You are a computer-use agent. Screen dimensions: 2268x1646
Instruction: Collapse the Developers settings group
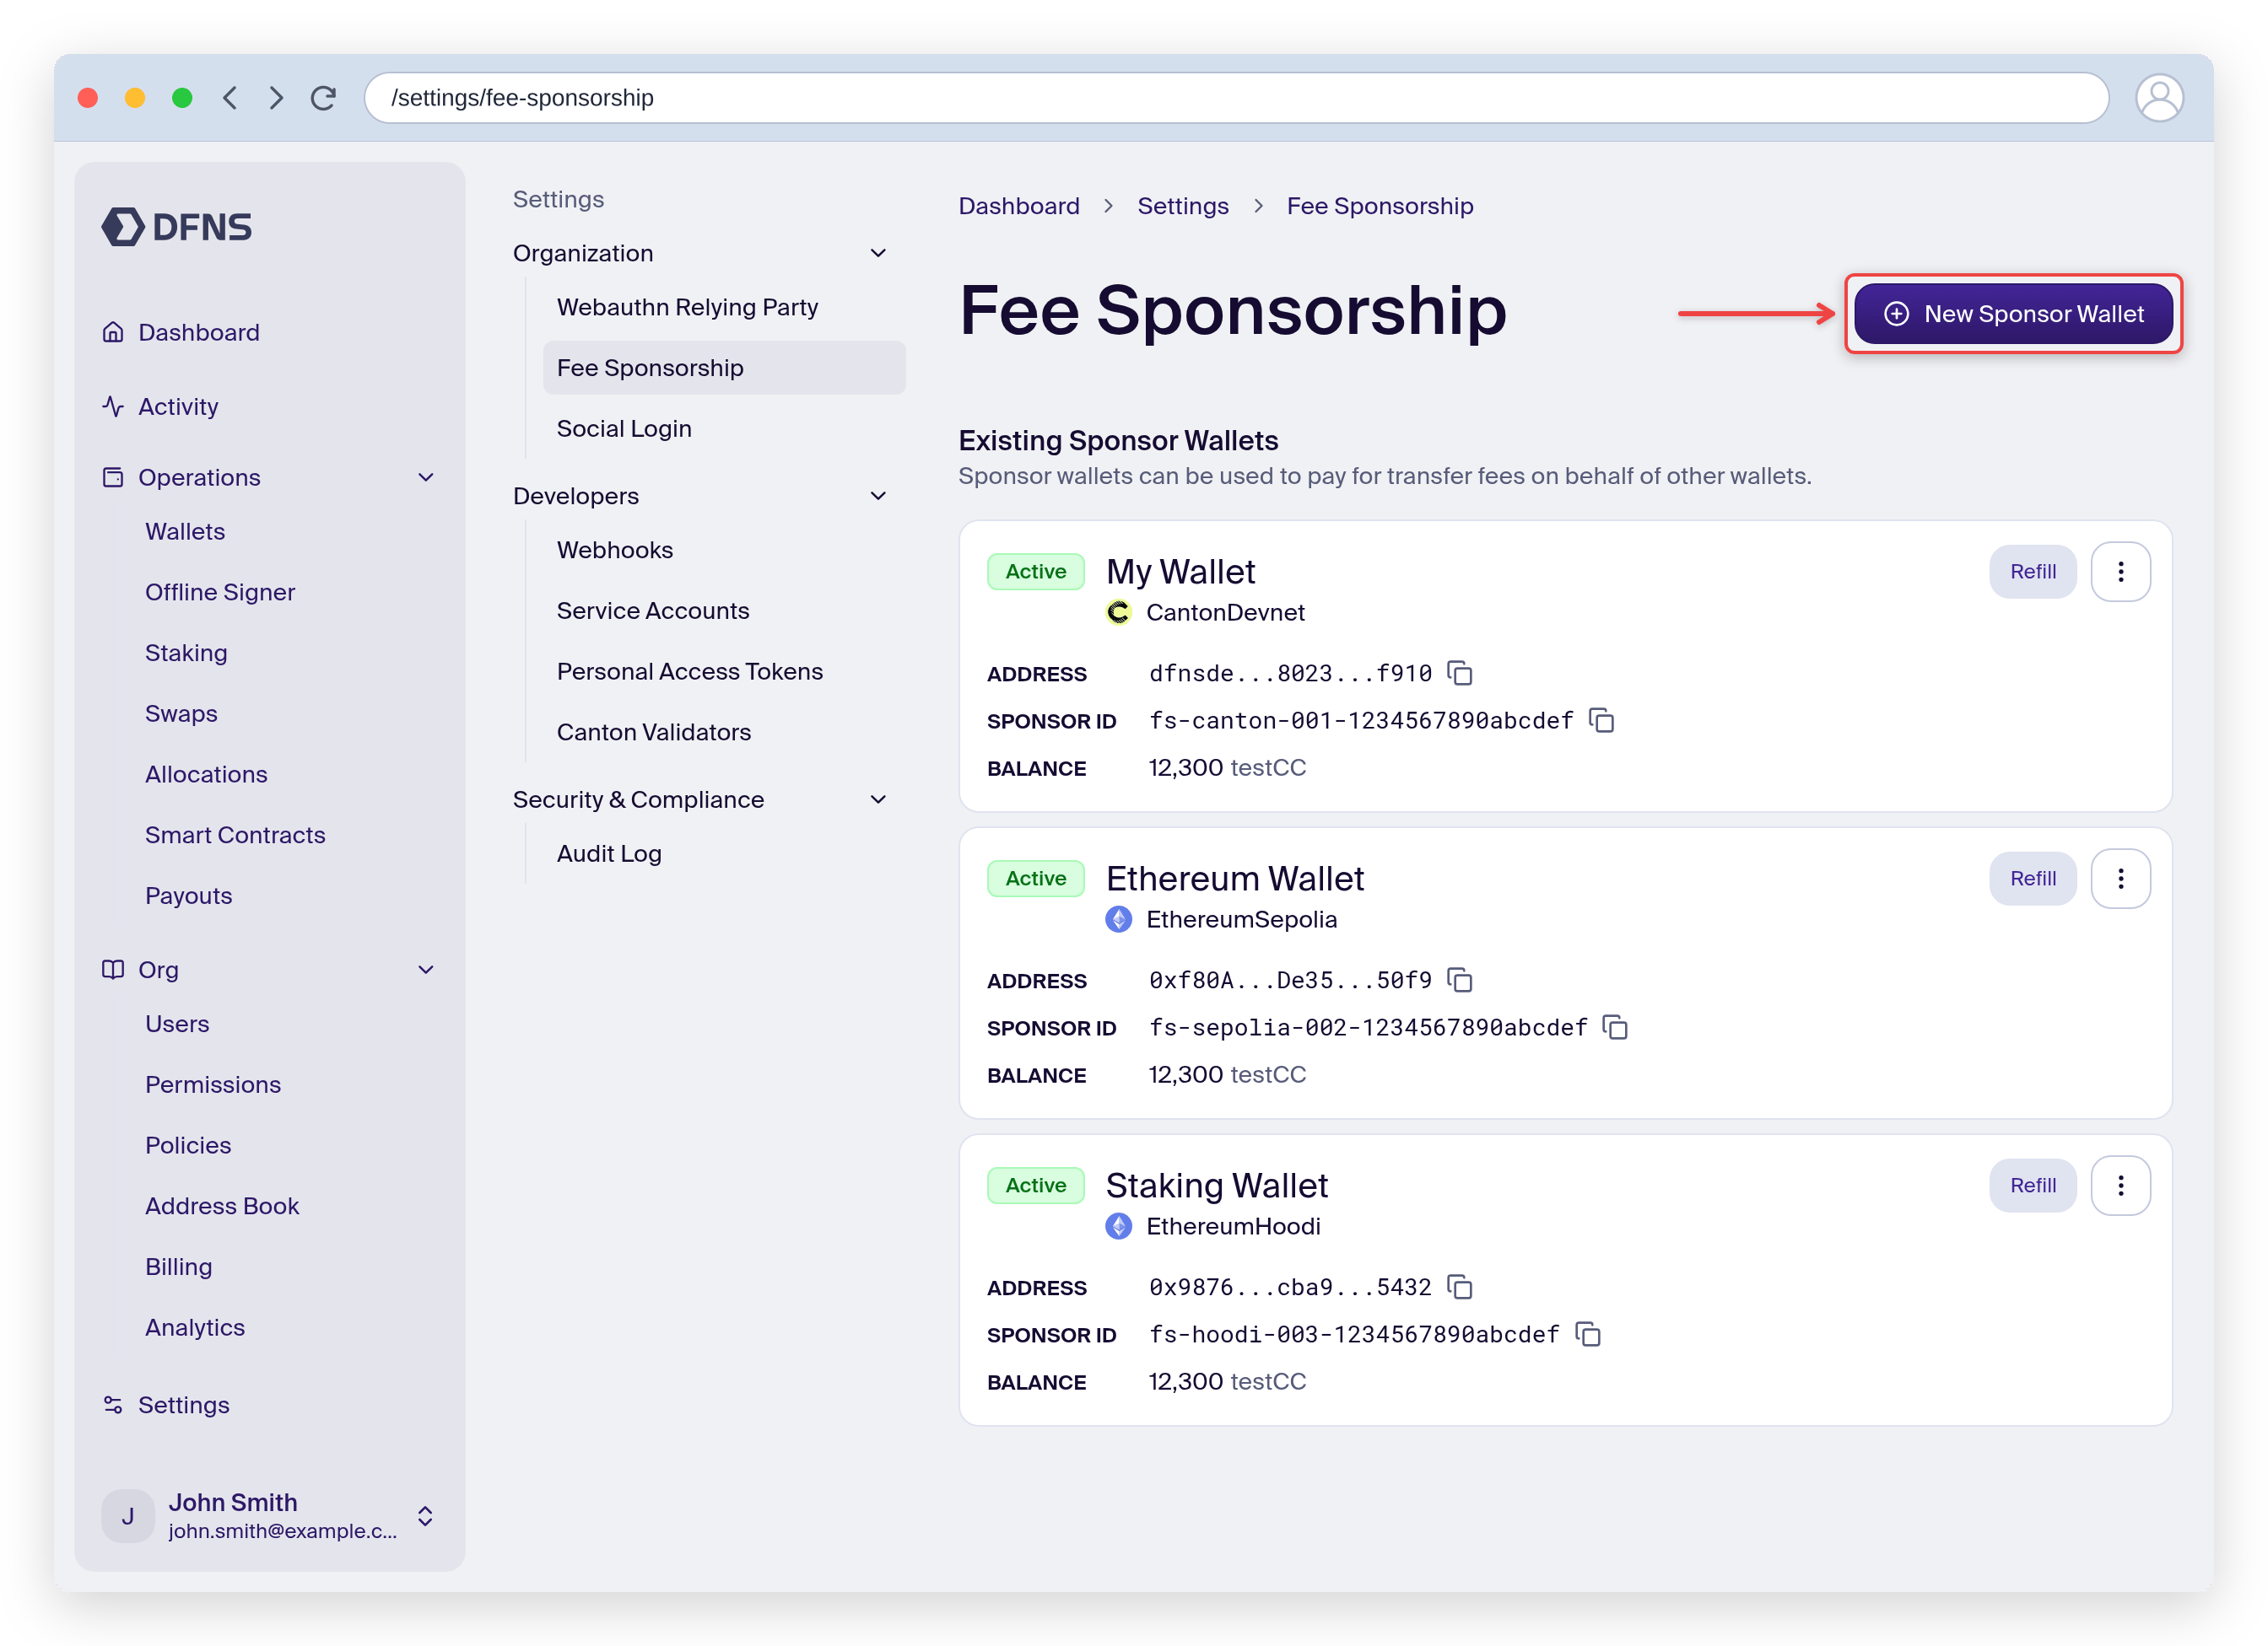[x=878, y=497]
